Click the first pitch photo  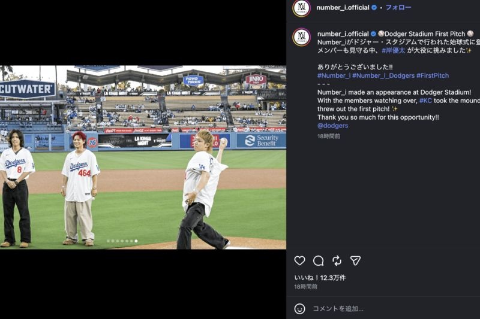[143, 157]
